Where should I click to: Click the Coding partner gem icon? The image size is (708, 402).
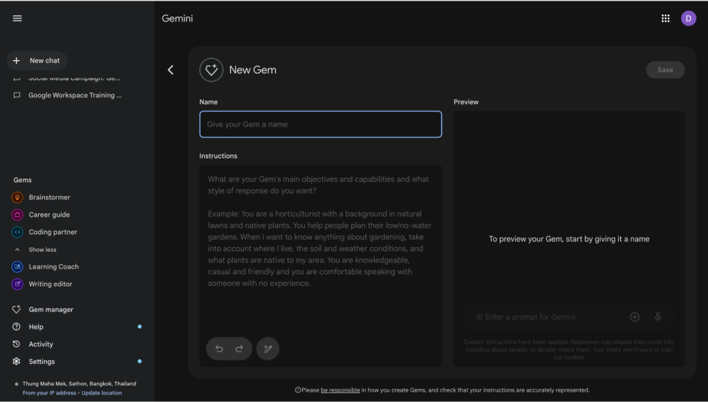tap(17, 232)
